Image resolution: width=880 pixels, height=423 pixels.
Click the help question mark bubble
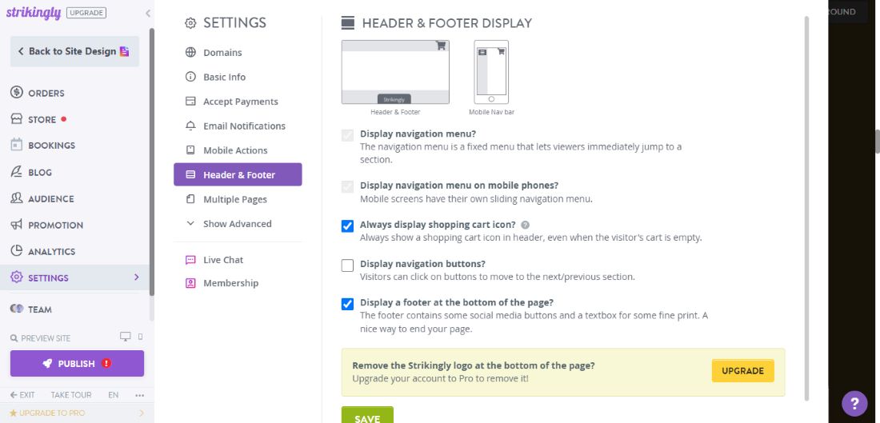854,402
